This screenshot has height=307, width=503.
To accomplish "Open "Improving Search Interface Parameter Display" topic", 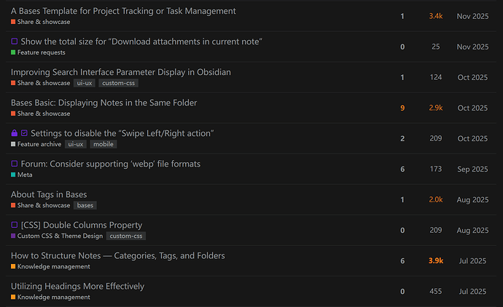I will (120, 73).
